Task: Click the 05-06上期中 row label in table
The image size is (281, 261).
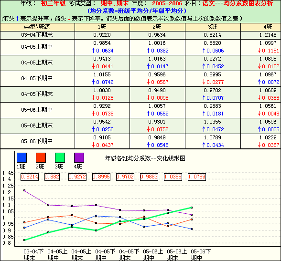Action: [x=37, y=110]
